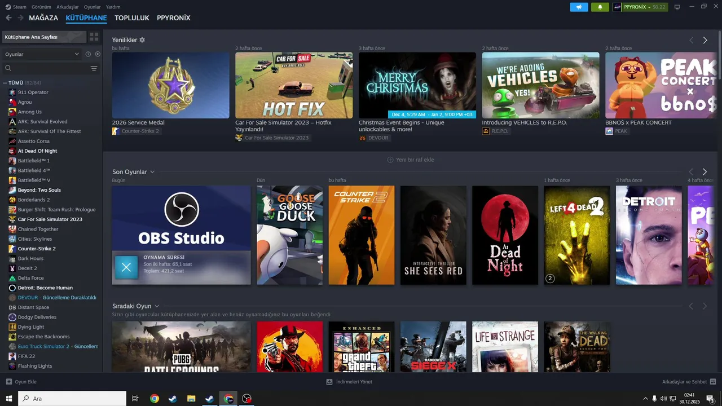Open the Arkadaşlar menu

[68, 7]
